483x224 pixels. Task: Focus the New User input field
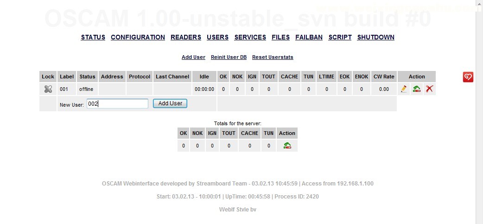(x=117, y=103)
